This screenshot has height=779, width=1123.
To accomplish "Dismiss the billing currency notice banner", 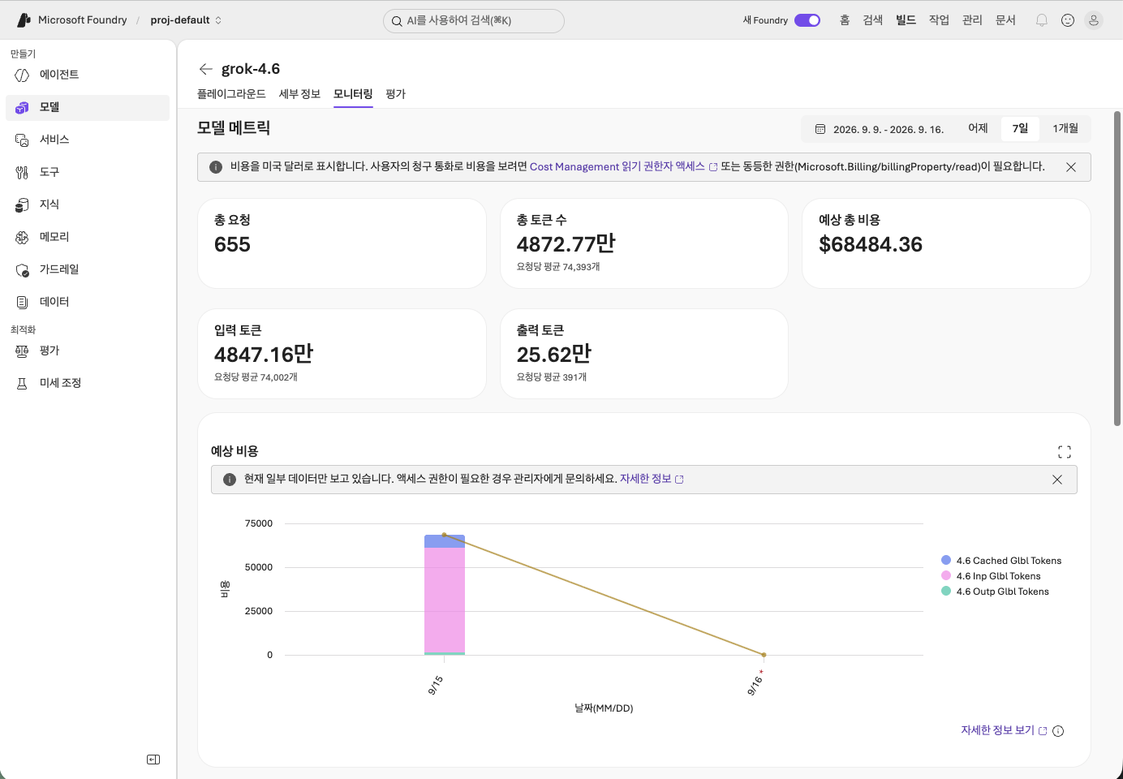I will [x=1071, y=167].
